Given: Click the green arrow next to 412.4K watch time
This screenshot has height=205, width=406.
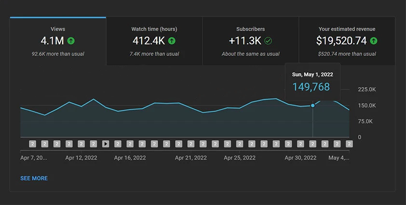Looking at the screenshot, I should 172,41.
